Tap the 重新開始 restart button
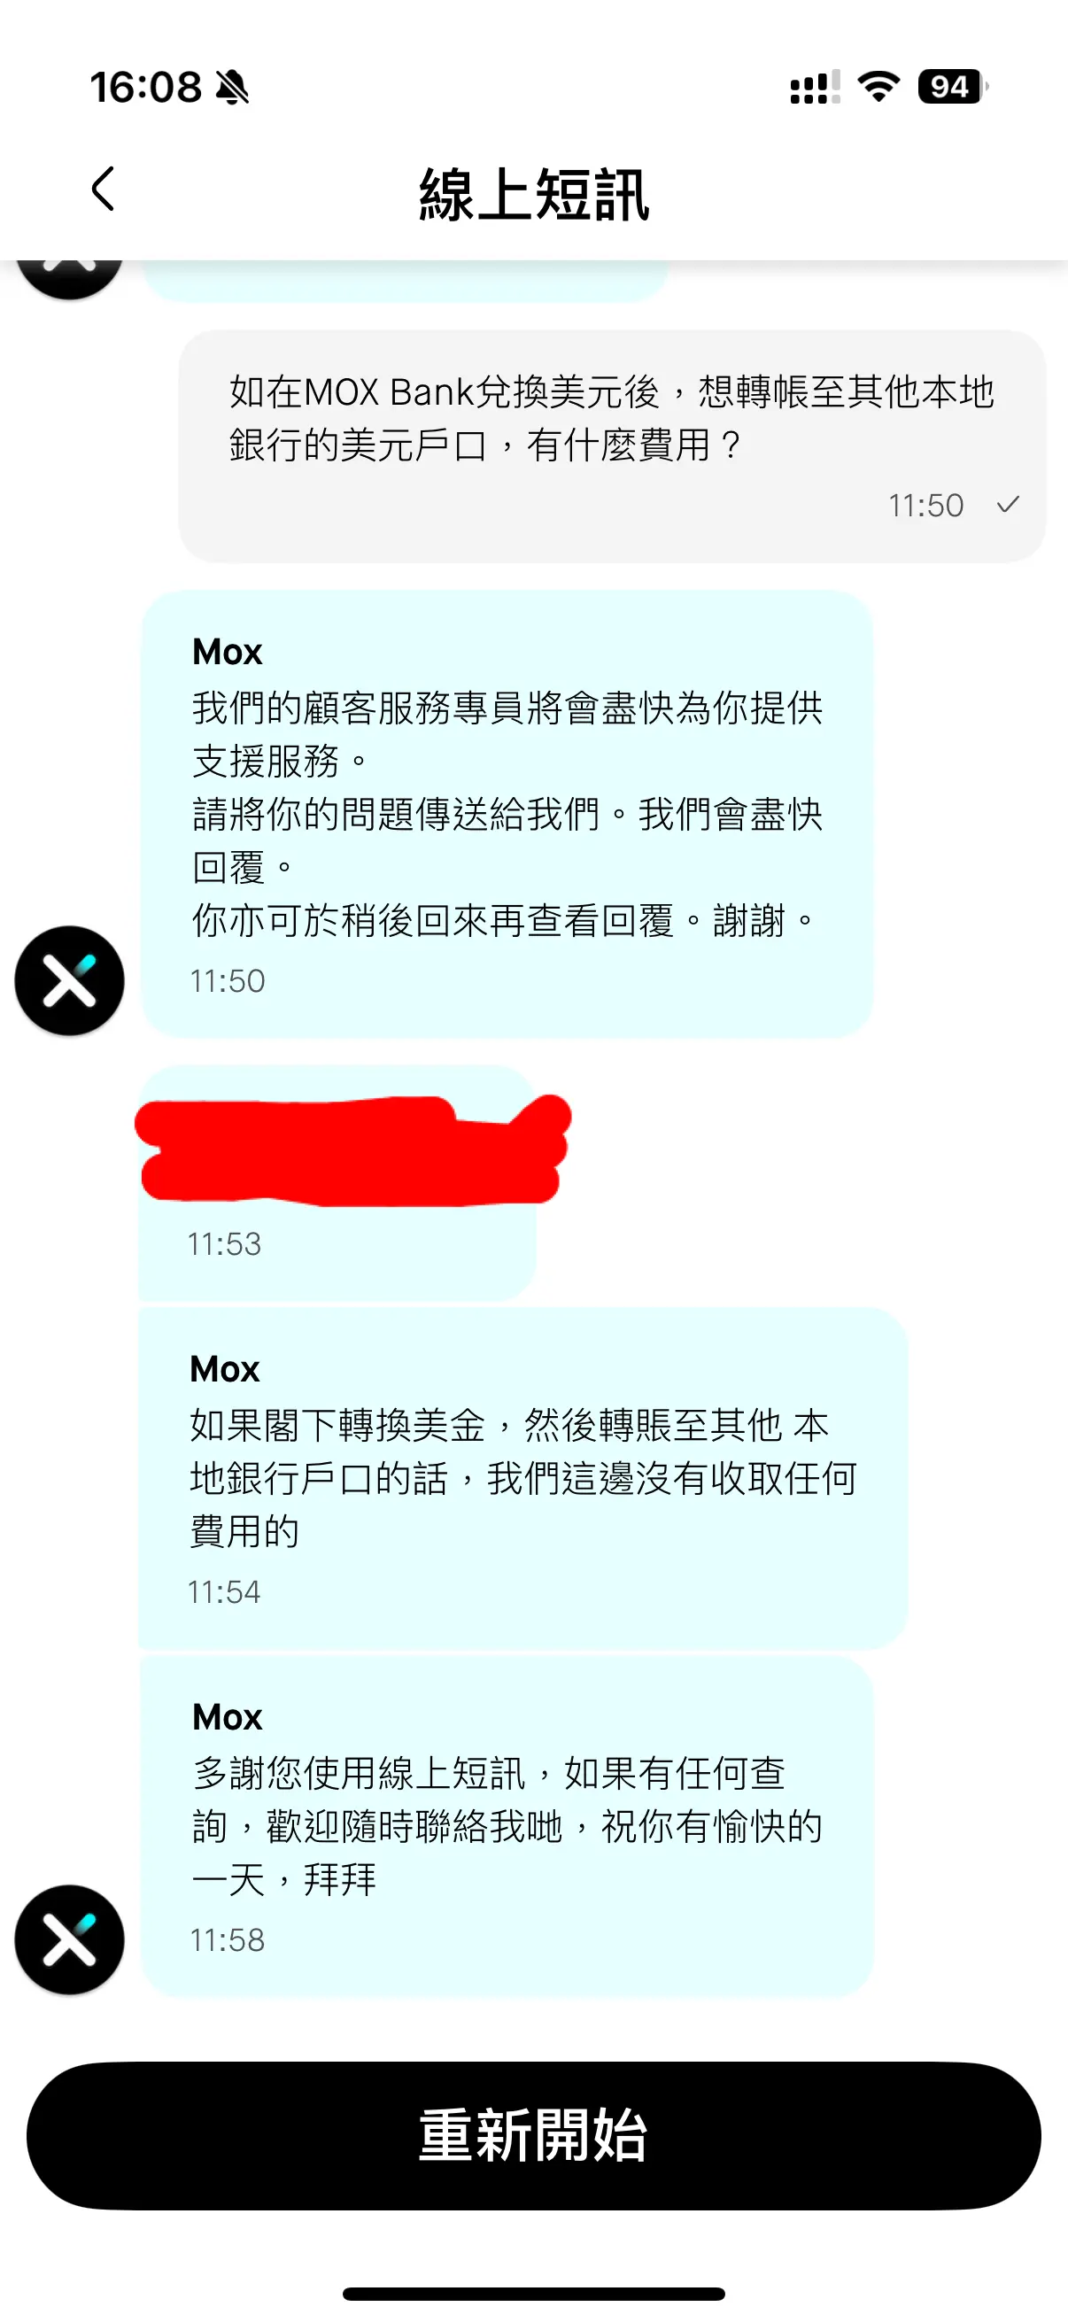The image size is (1068, 2322). [533, 2134]
